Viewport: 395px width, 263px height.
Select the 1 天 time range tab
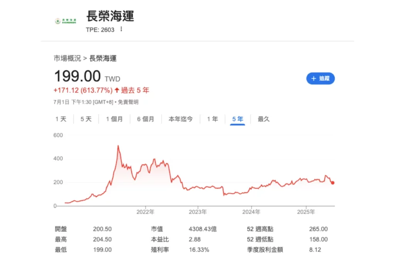pyautogui.click(x=61, y=119)
